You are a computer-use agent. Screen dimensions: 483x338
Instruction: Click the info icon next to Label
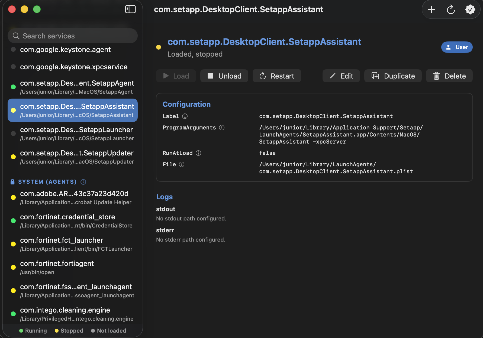coord(185,116)
